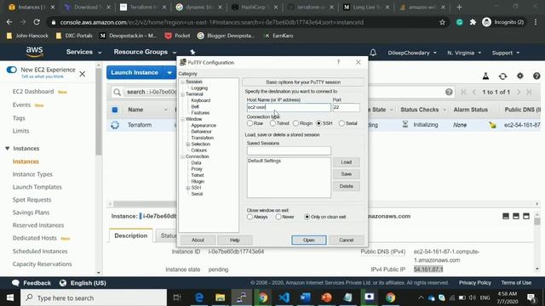Open Microsoft Edge from taskbar
545x306 pixels.
[x=199, y=297]
